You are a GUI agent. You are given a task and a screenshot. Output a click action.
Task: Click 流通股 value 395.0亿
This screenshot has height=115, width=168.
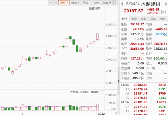point(138,78)
